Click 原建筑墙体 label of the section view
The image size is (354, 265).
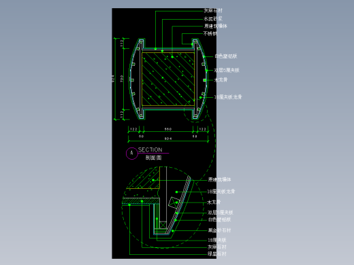[x=215, y=26]
